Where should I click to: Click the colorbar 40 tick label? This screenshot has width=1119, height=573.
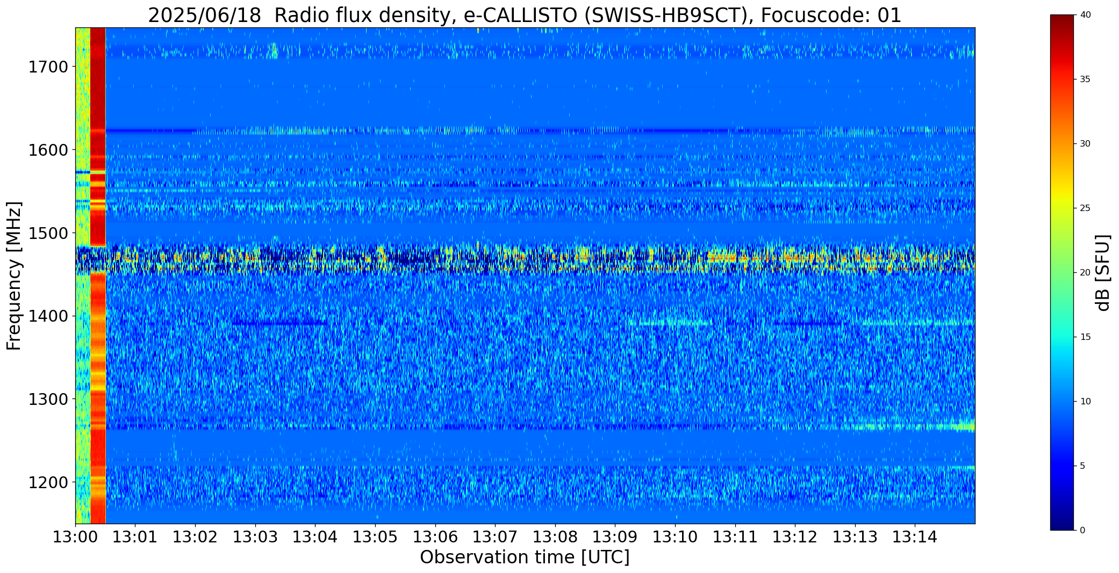click(1085, 15)
